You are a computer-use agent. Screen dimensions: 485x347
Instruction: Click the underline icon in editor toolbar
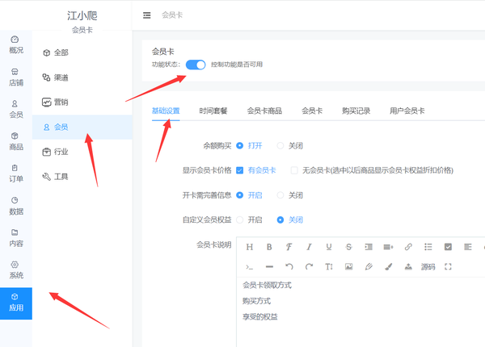click(x=329, y=246)
